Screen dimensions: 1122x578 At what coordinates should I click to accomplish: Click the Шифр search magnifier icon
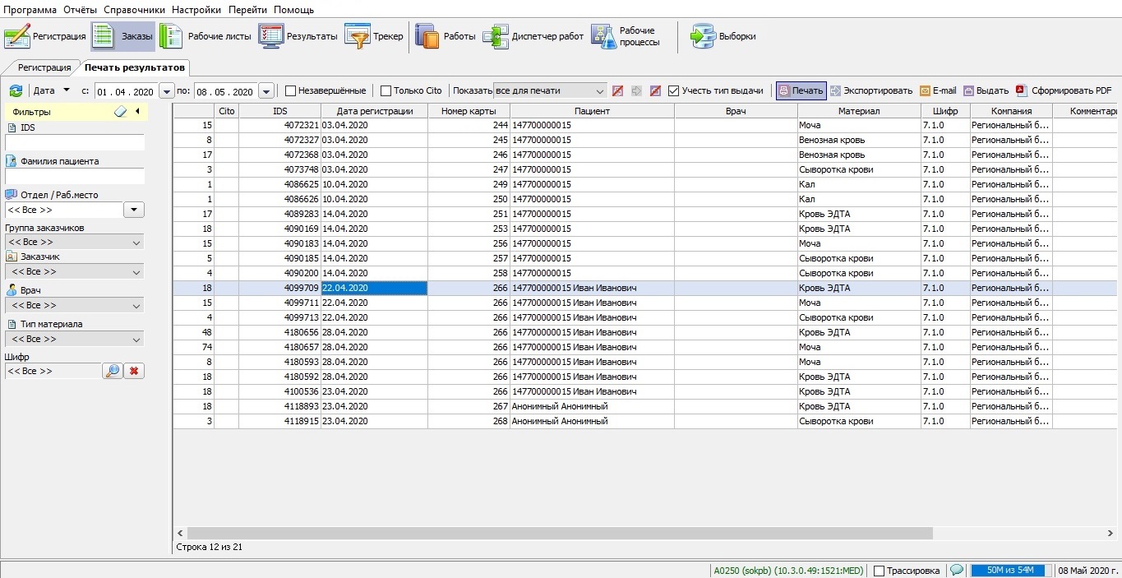(112, 371)
